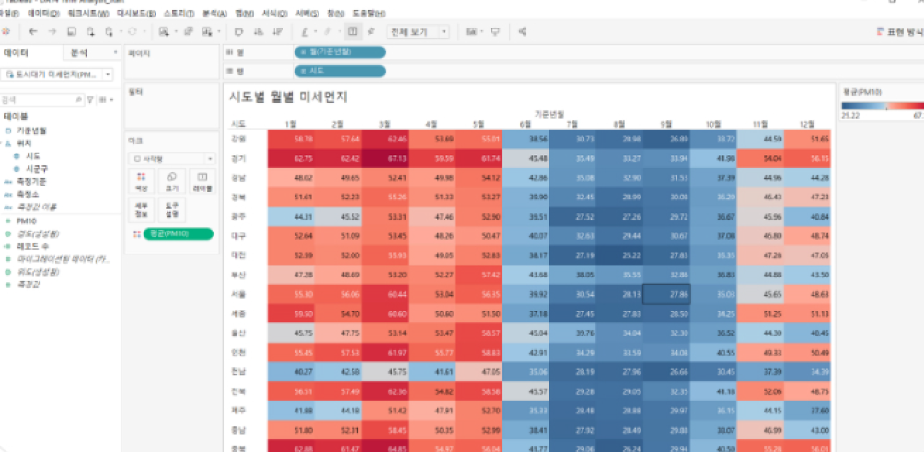This screenshot has height=452, width=924.
Task: Click the 도구 설명 (Tooltip) marks button
Action: click(171, 210)
